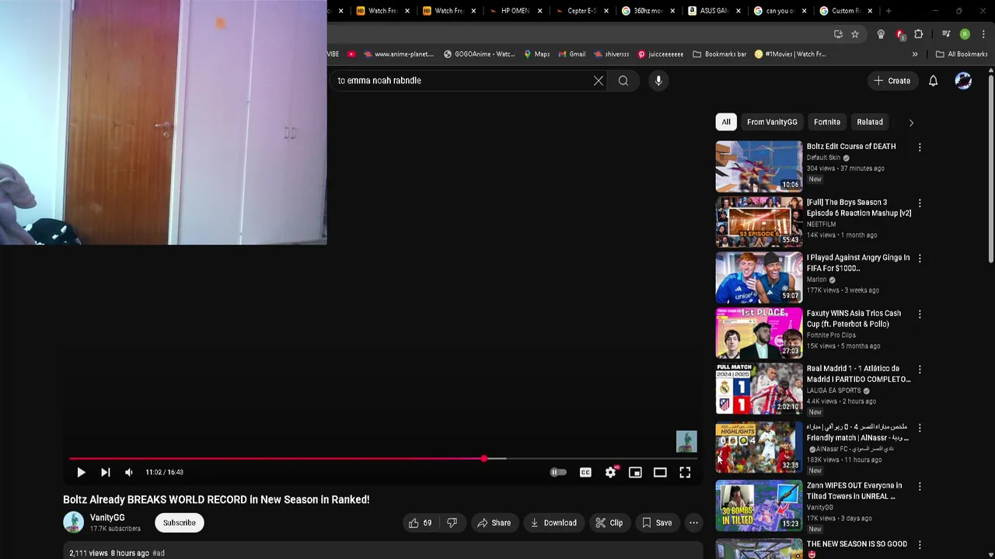Image resolution: width=995 pixels, height=559 pixels.
Task: Clip a section of the video
Action: 609,523
